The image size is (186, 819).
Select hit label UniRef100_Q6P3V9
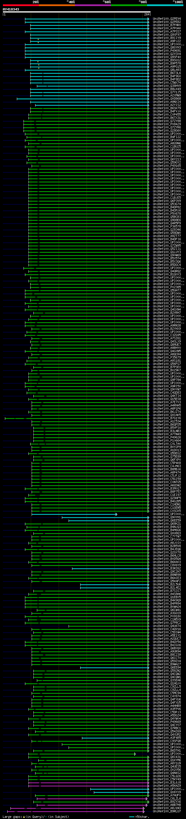pyautogui.click(x=167, y=201)
